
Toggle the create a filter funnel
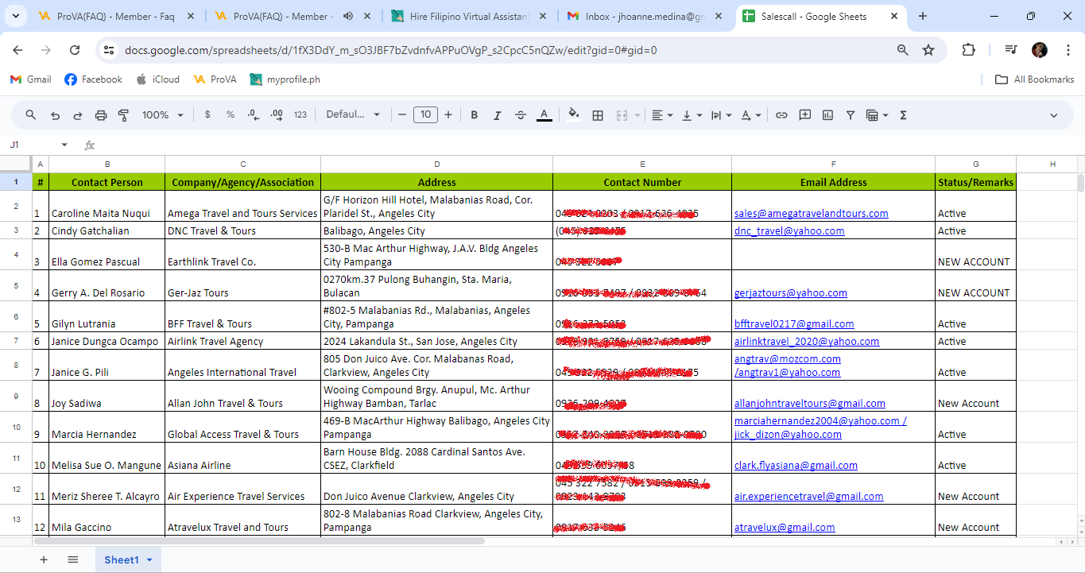pos(851,115)
